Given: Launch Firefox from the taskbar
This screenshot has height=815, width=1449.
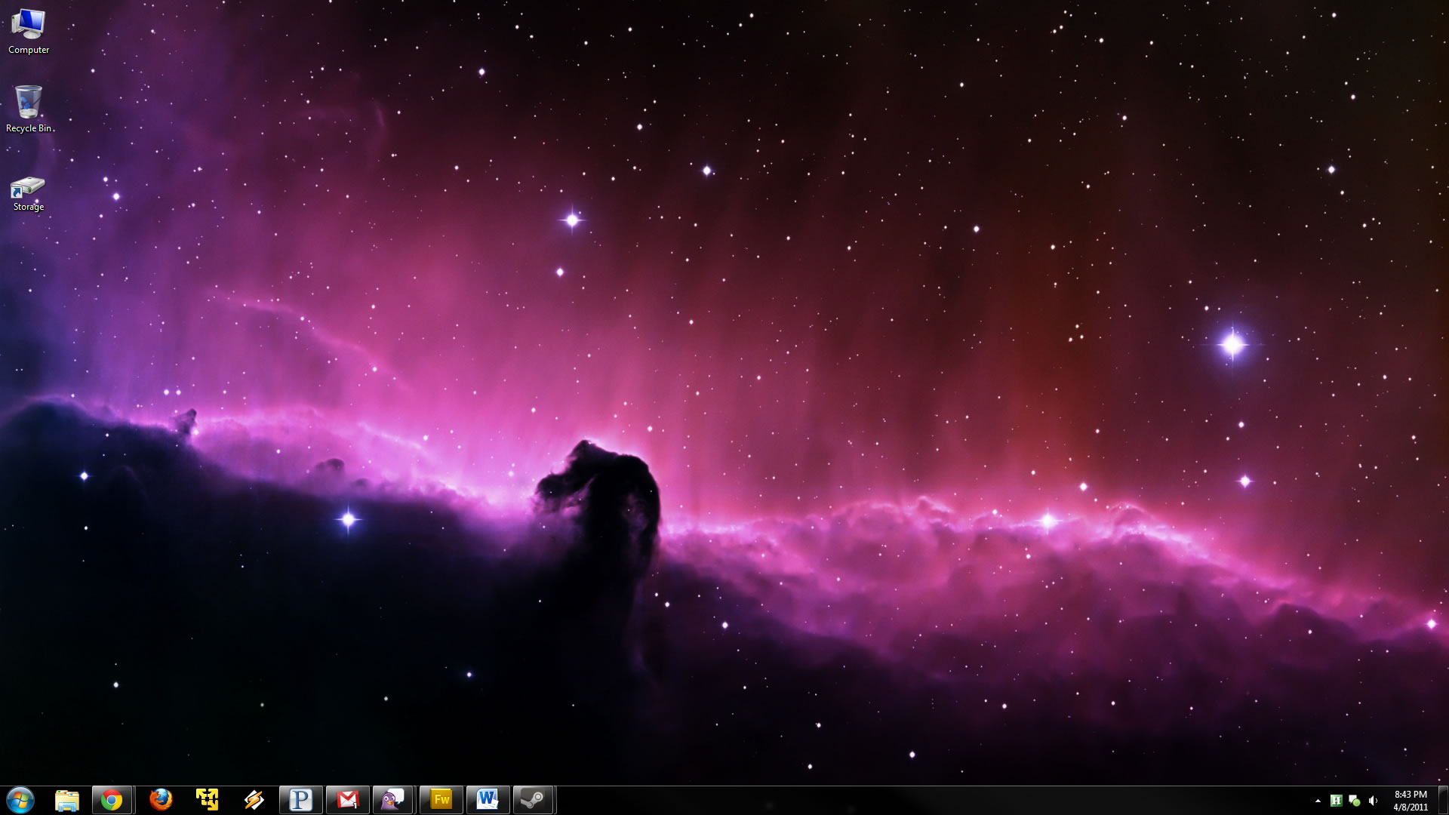Looking at the screenshot, I should pos(161,800).
